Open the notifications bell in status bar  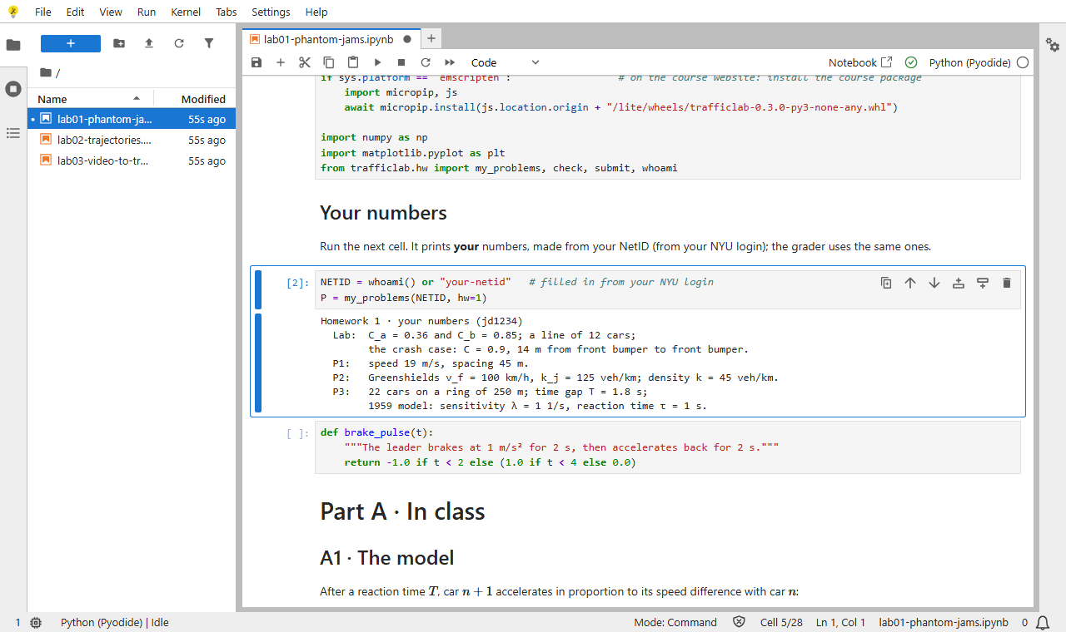tap(1042, 622)
